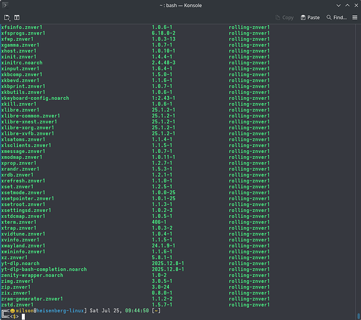Click version 1.0.0-25 of xsetmode
The height and width of the screenshot is (320, 361).
(163, 193)
